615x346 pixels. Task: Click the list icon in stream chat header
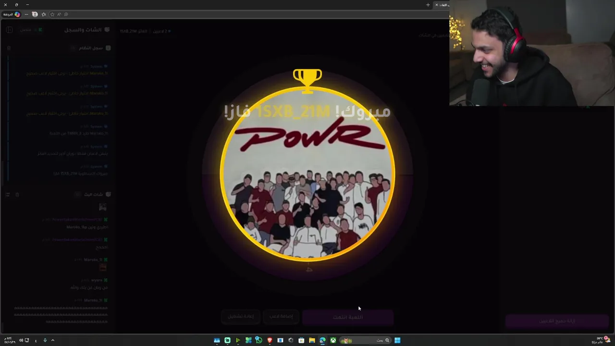pyautogui.click(x=7, y=195)
